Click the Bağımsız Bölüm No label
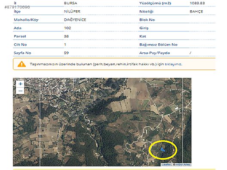The image size is (227, 170). pos(158,45)
